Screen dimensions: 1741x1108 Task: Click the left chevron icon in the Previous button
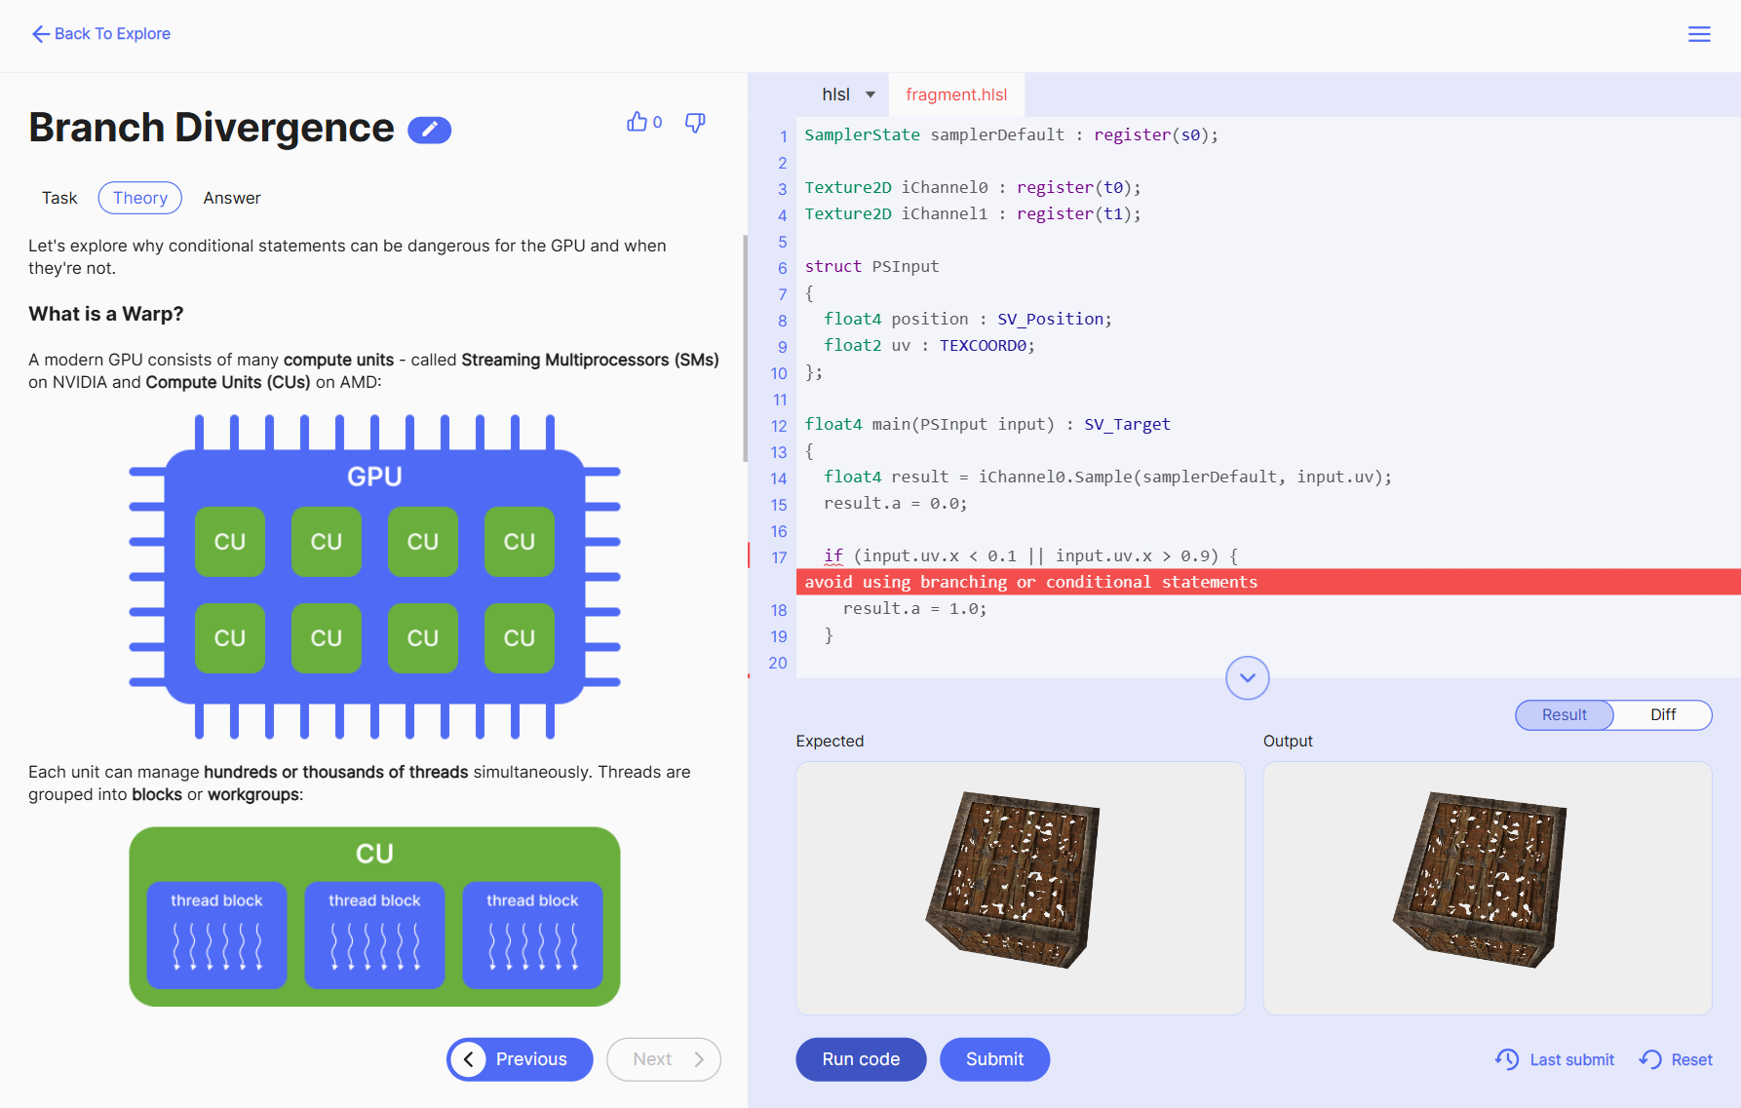(x=469, y=1059)
